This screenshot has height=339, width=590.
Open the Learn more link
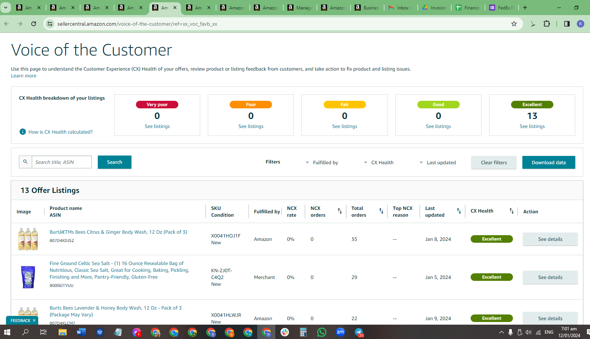pyautogui.click(x=24, y=76)
